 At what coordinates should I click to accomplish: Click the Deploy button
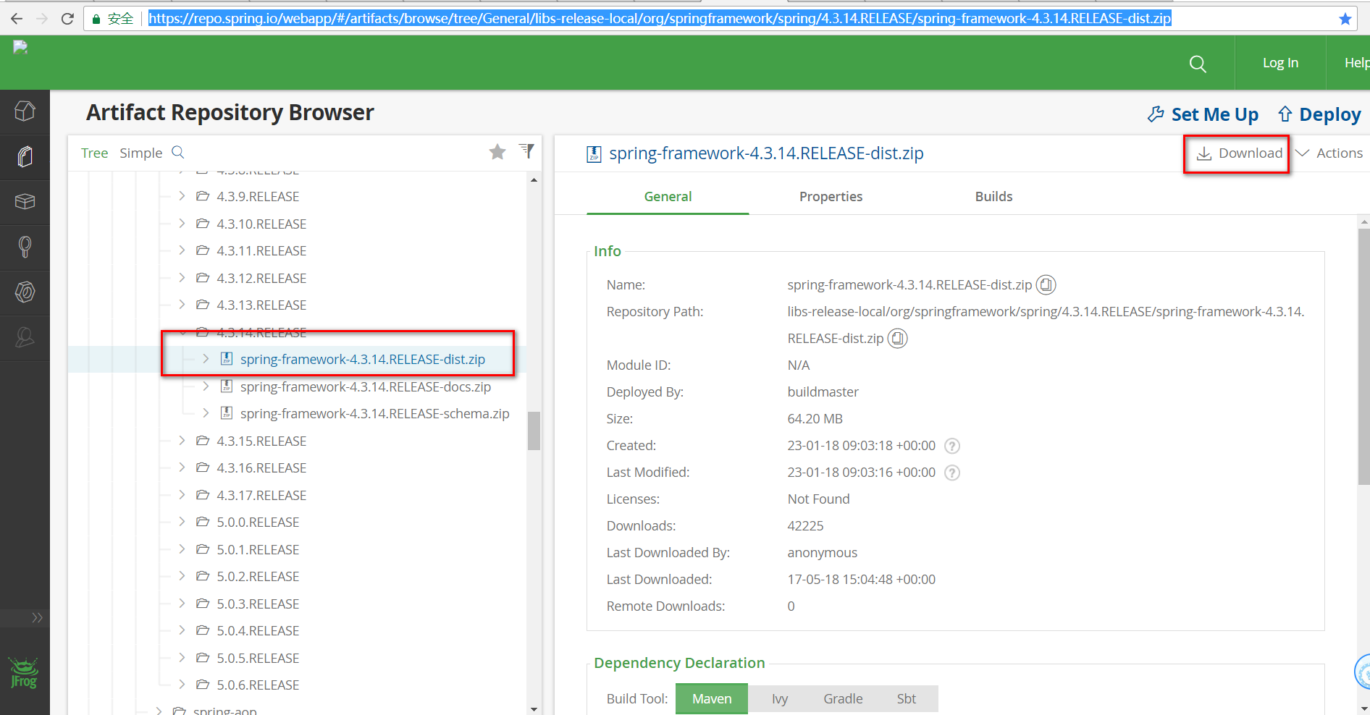click(x=1319, y=114)
